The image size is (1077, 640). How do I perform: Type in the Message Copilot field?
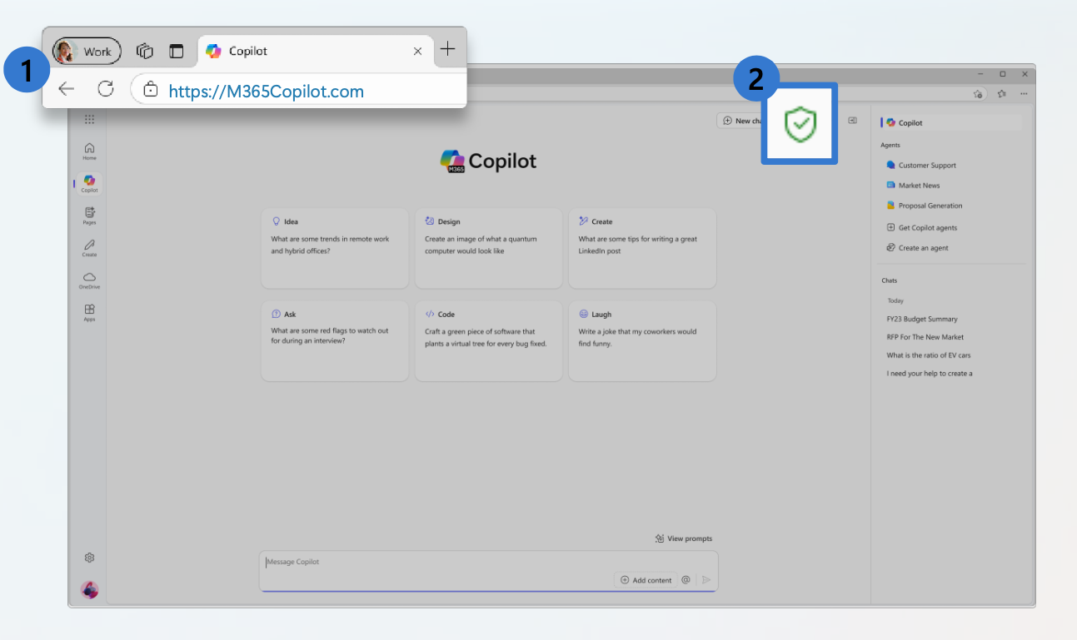[x=433, y=563]
